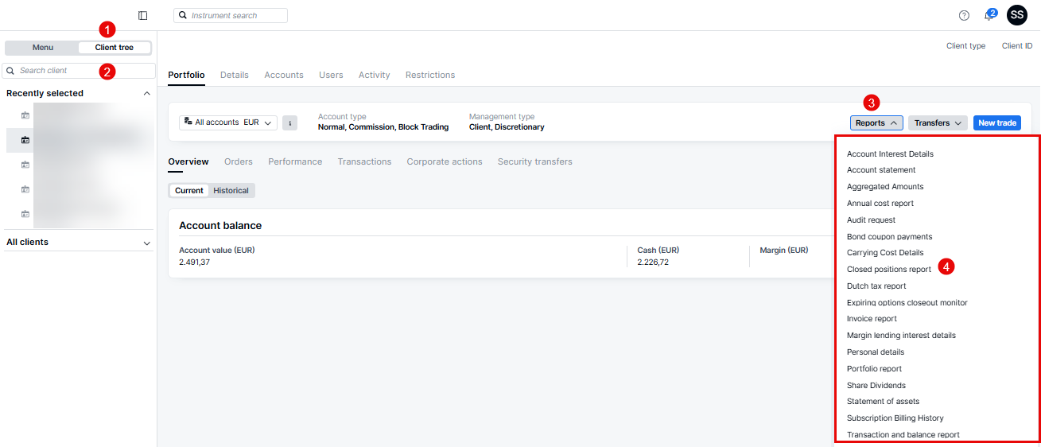
Task: Expand the All clients section
Action: pos(146,243)
